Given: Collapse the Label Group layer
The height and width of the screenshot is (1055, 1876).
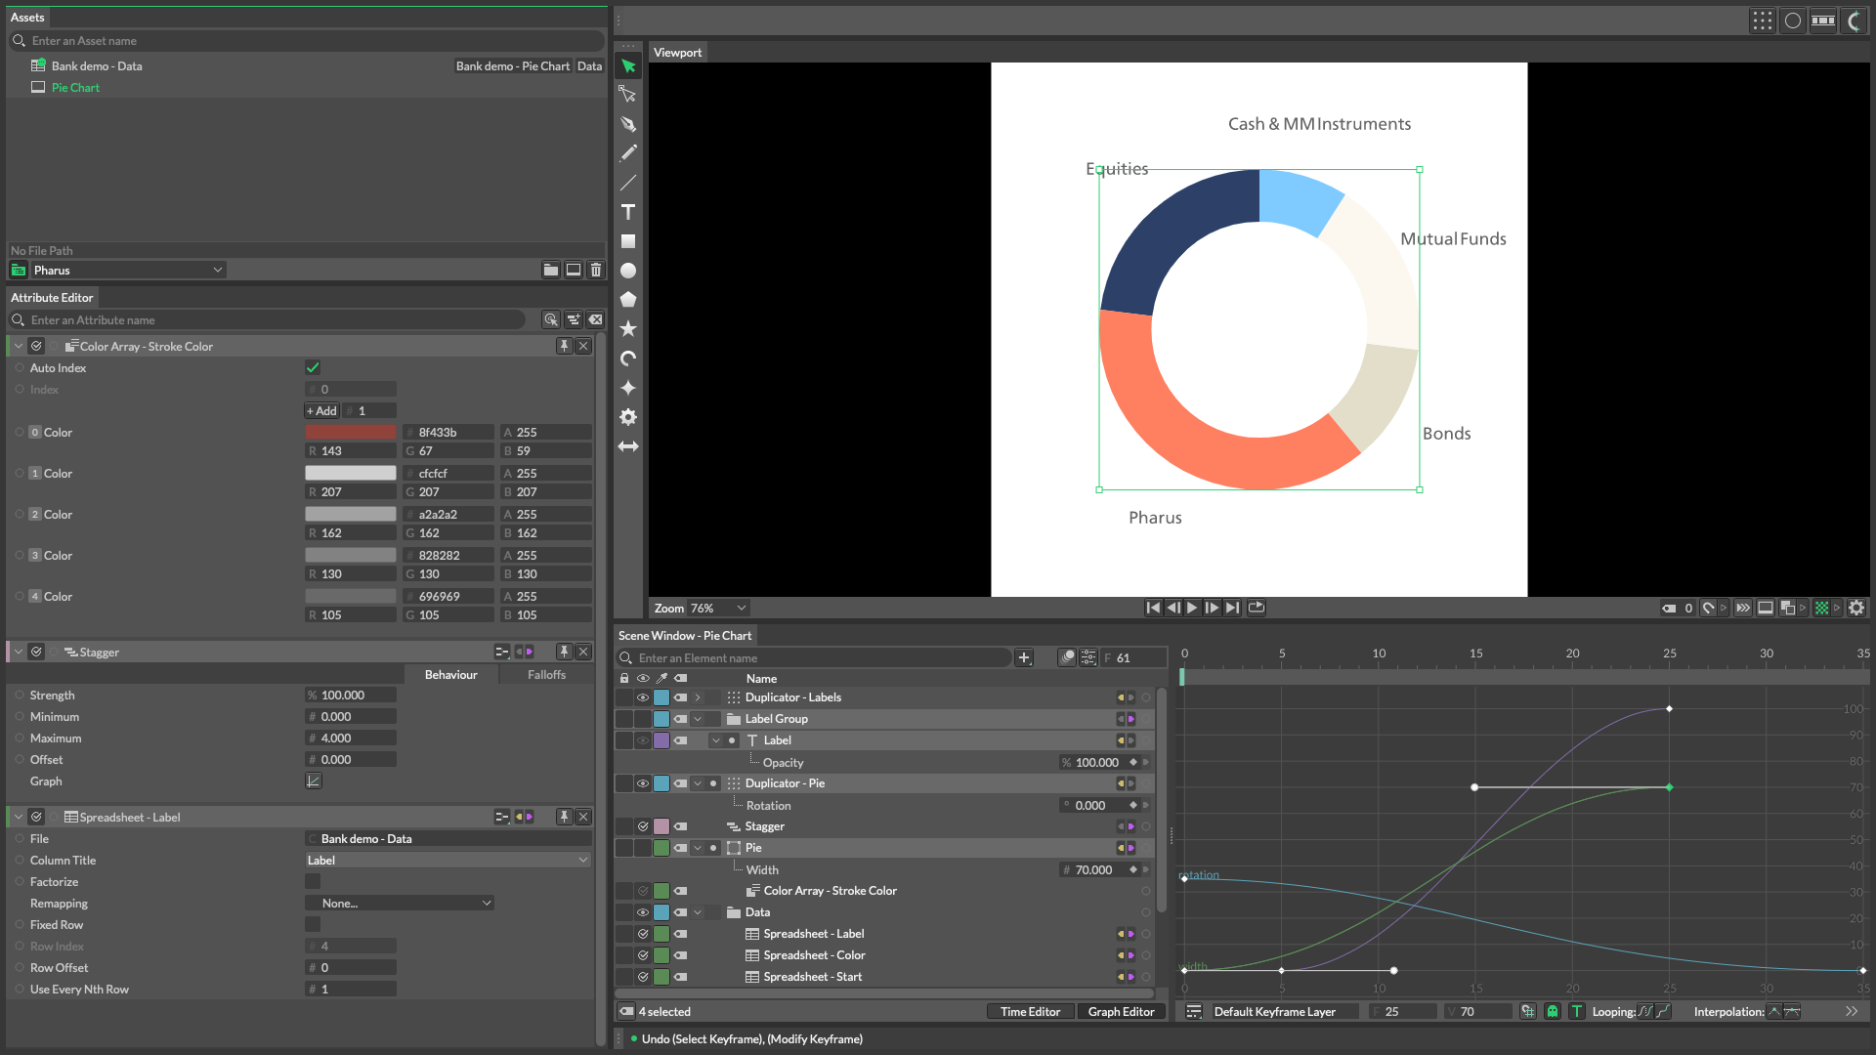Looking at the screenshot, I should click(698, 719).
